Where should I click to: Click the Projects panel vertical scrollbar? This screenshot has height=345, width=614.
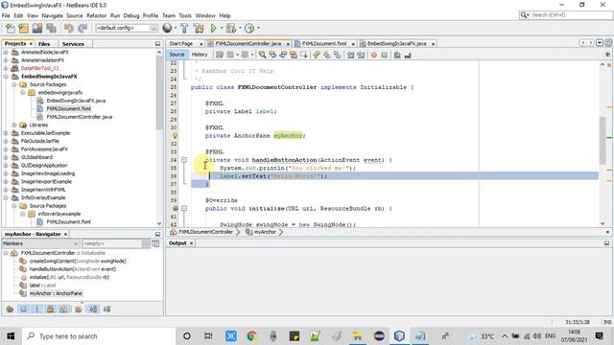(159, 92)
